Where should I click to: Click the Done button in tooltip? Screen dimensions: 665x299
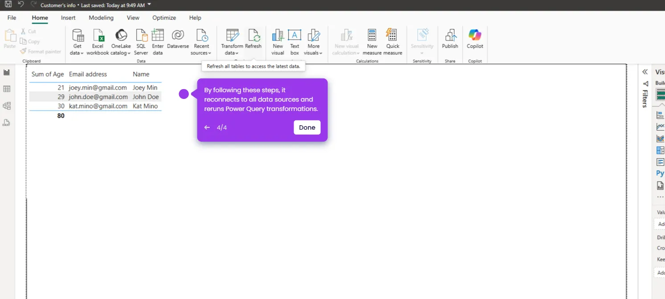pyautogui.click(x=307, y=127)
